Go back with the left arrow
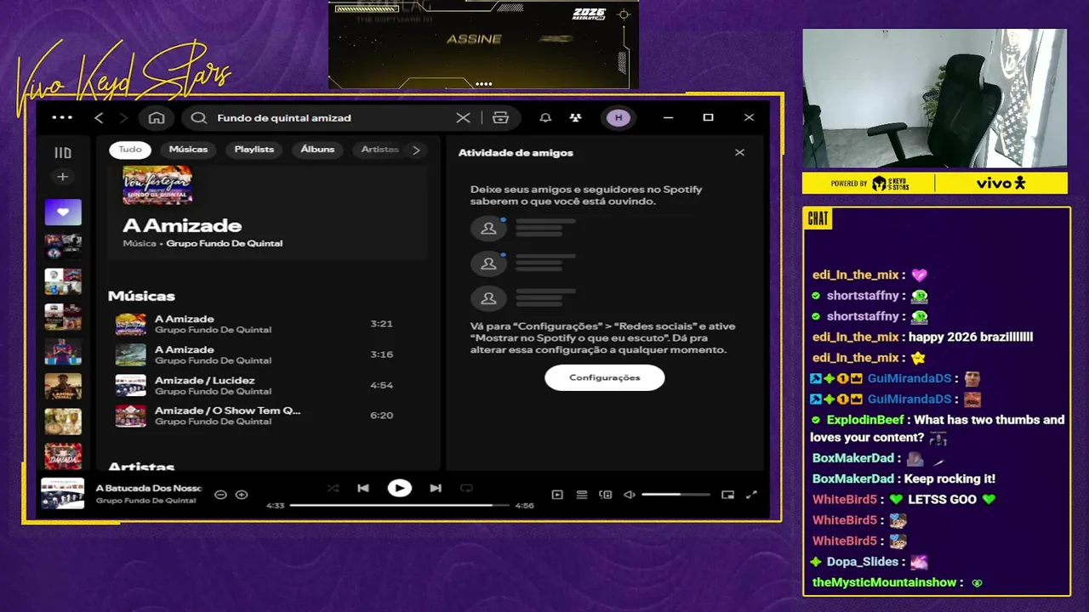Image resolution: width=1089 pixels, height=612 pixels. [x=99, y=118]
